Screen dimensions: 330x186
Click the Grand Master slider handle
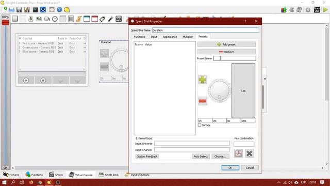(x=6, y=22)
